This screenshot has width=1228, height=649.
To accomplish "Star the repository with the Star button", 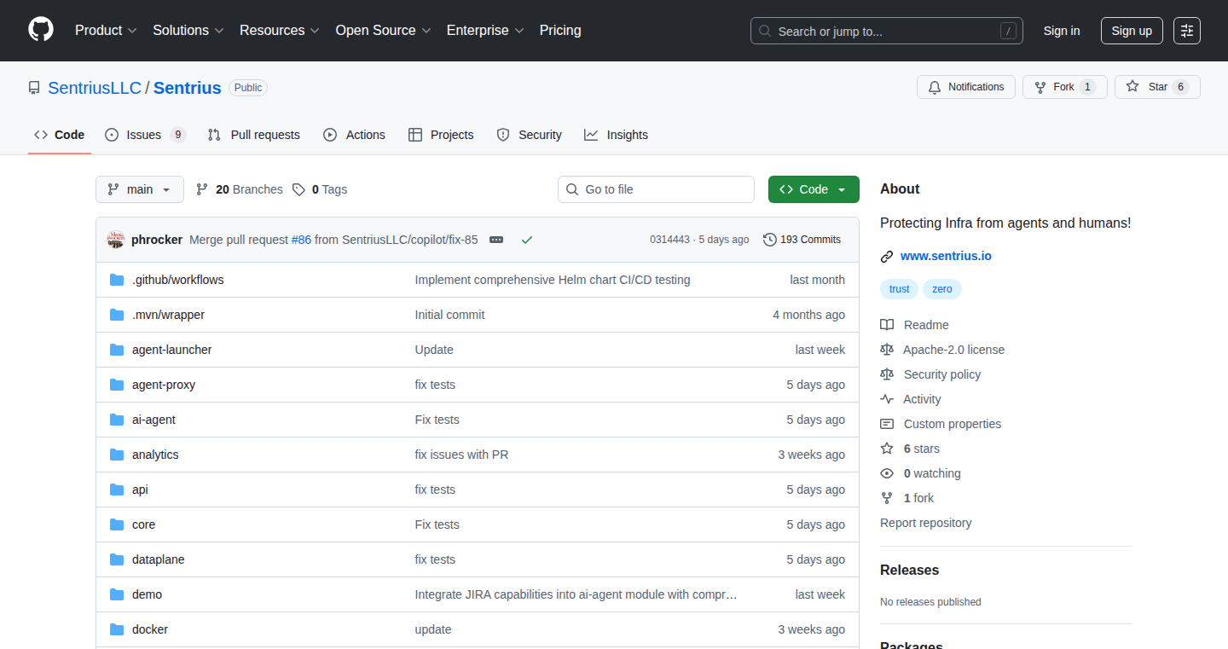I will [x=1157, y=87].
